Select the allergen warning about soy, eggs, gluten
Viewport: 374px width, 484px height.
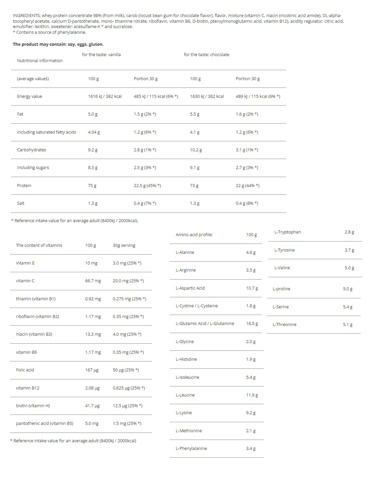click(x=58, y=44)
